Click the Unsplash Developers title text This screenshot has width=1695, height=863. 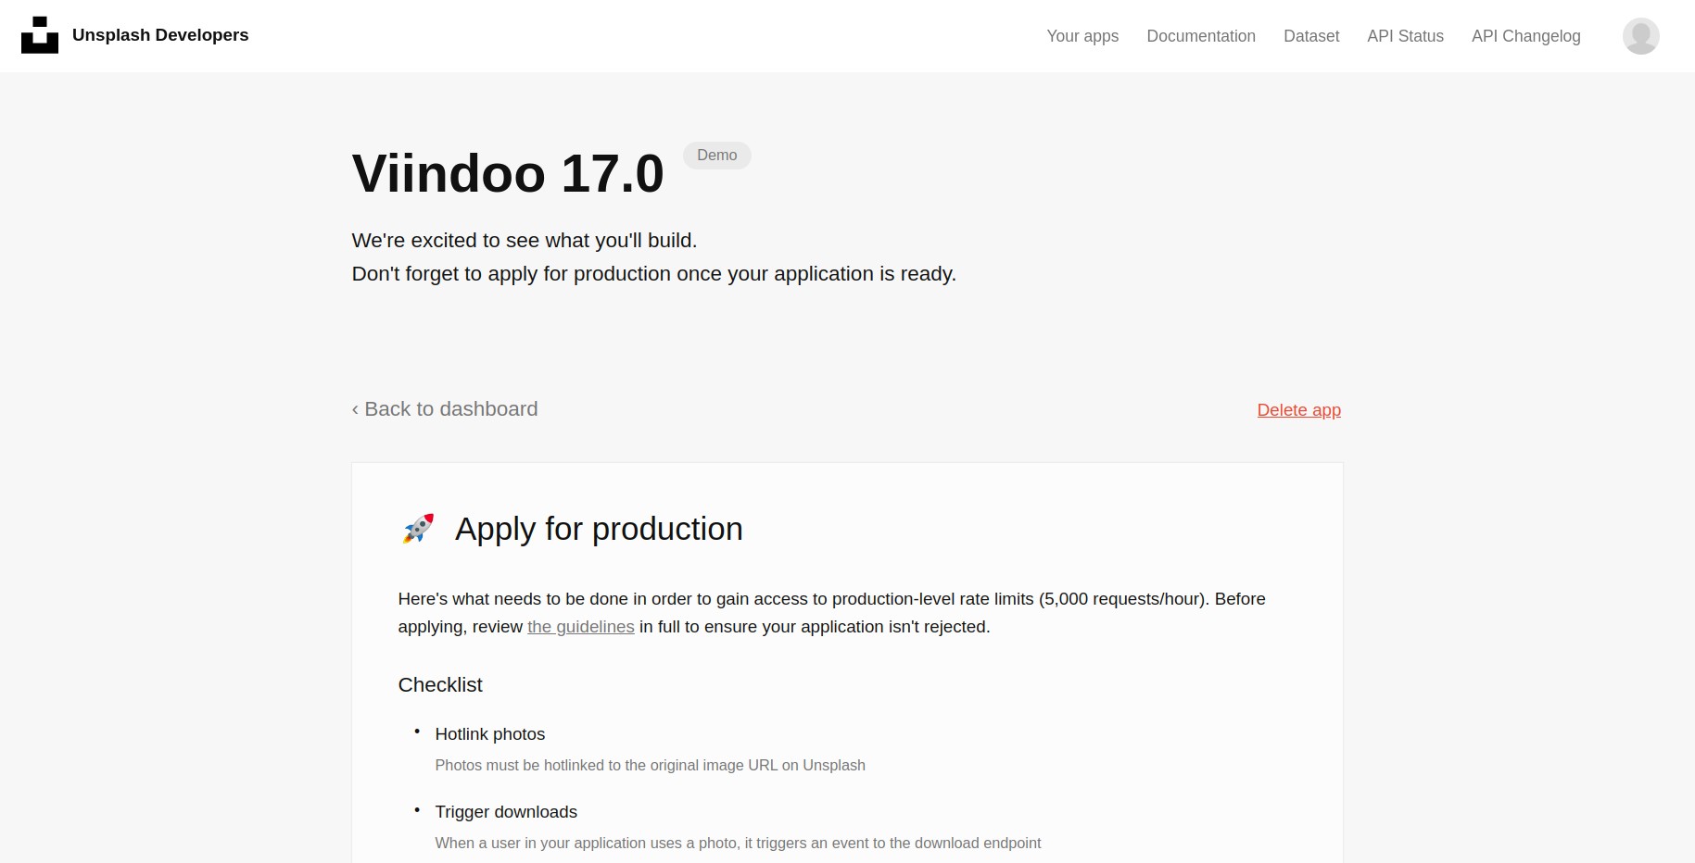(160, 35)
